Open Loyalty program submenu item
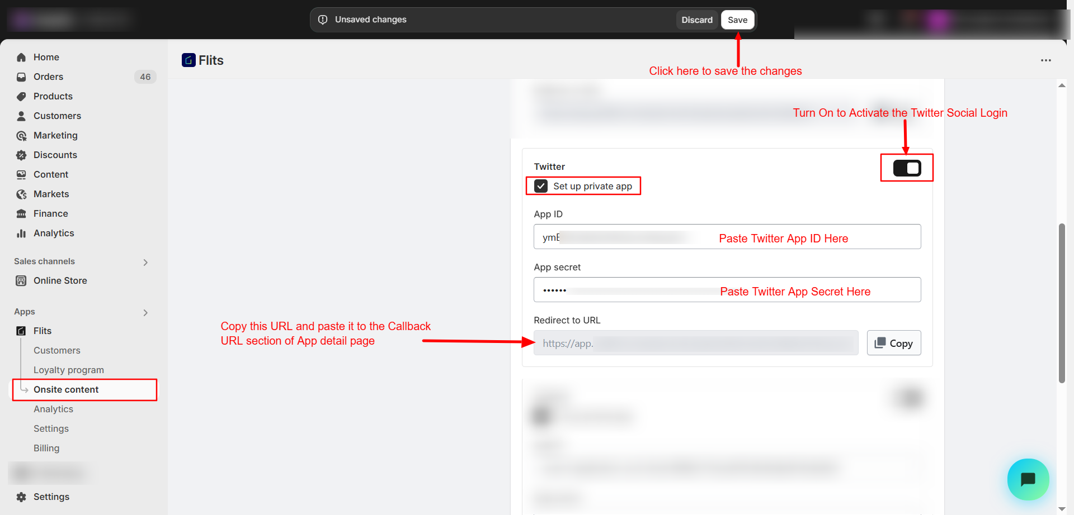1074x515 pixels. 69,370
